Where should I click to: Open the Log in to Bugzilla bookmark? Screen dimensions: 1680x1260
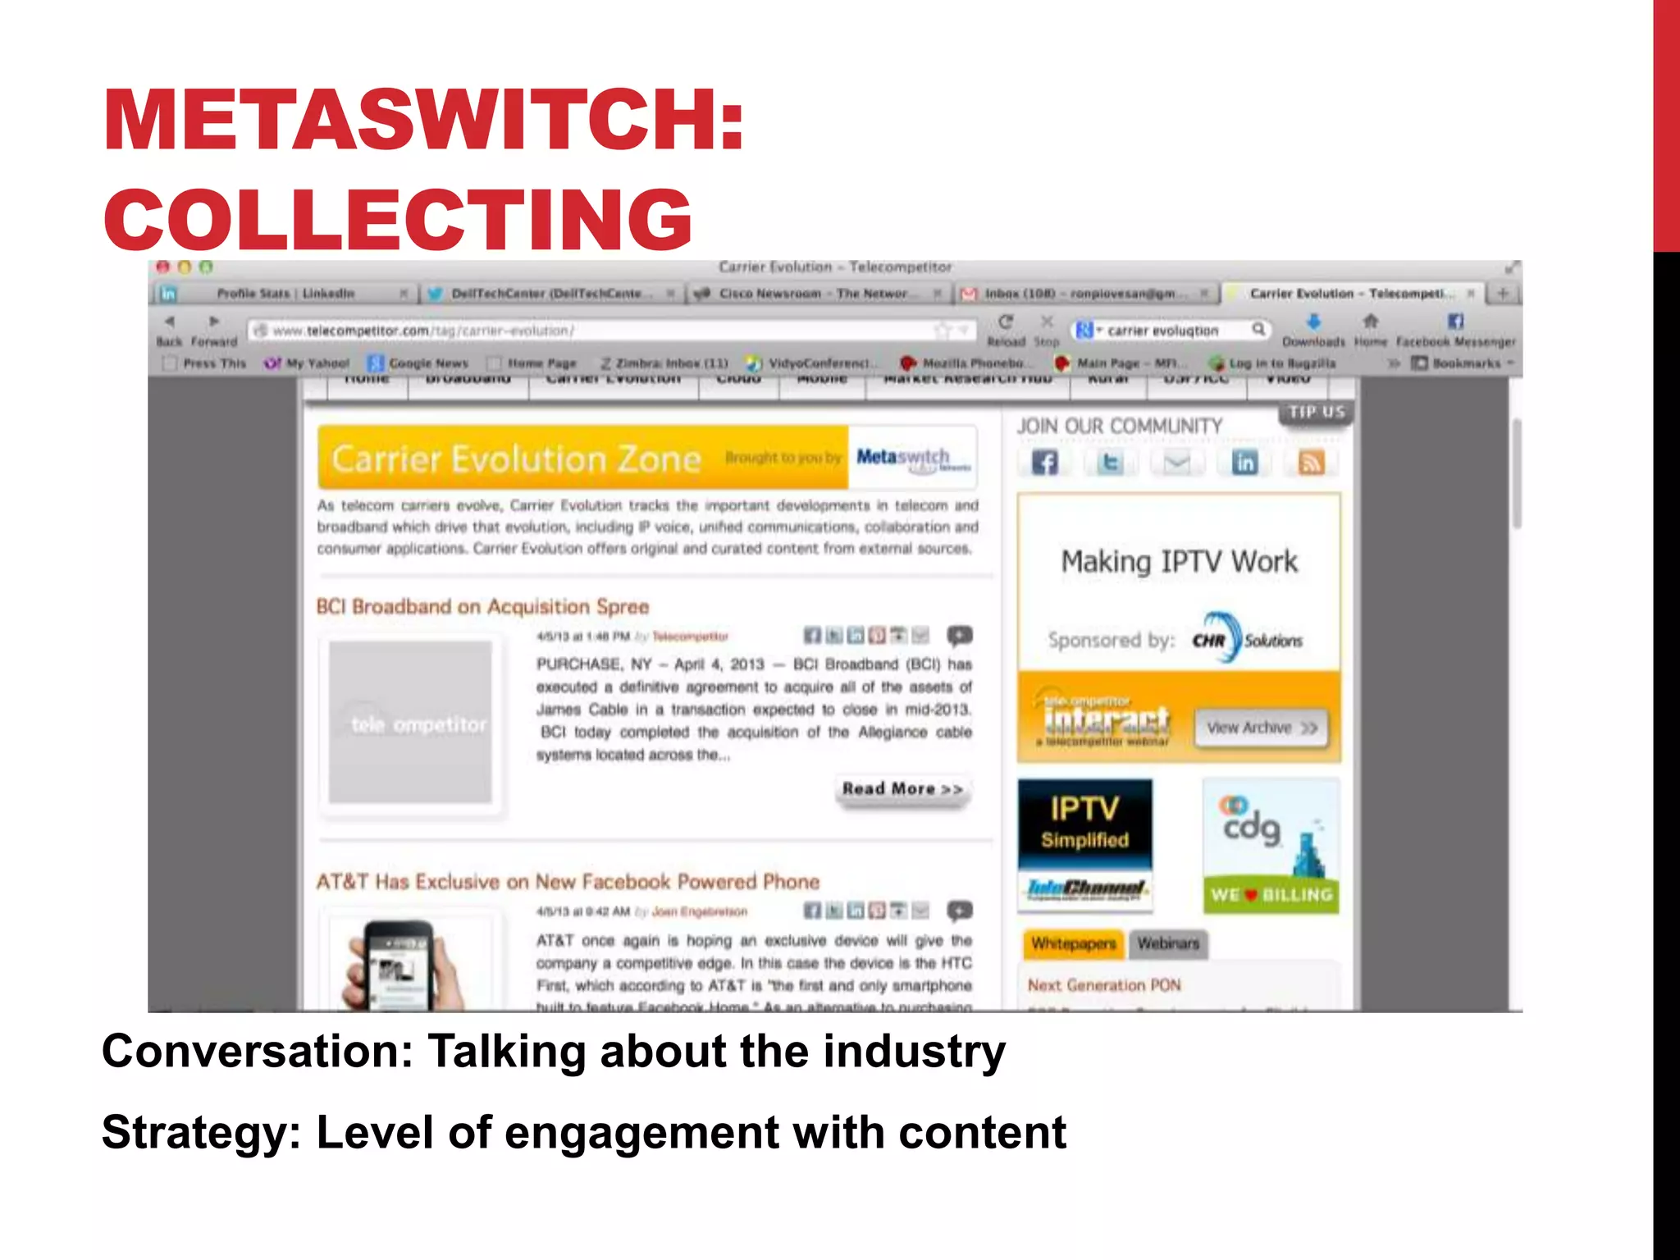(1273, 363)
